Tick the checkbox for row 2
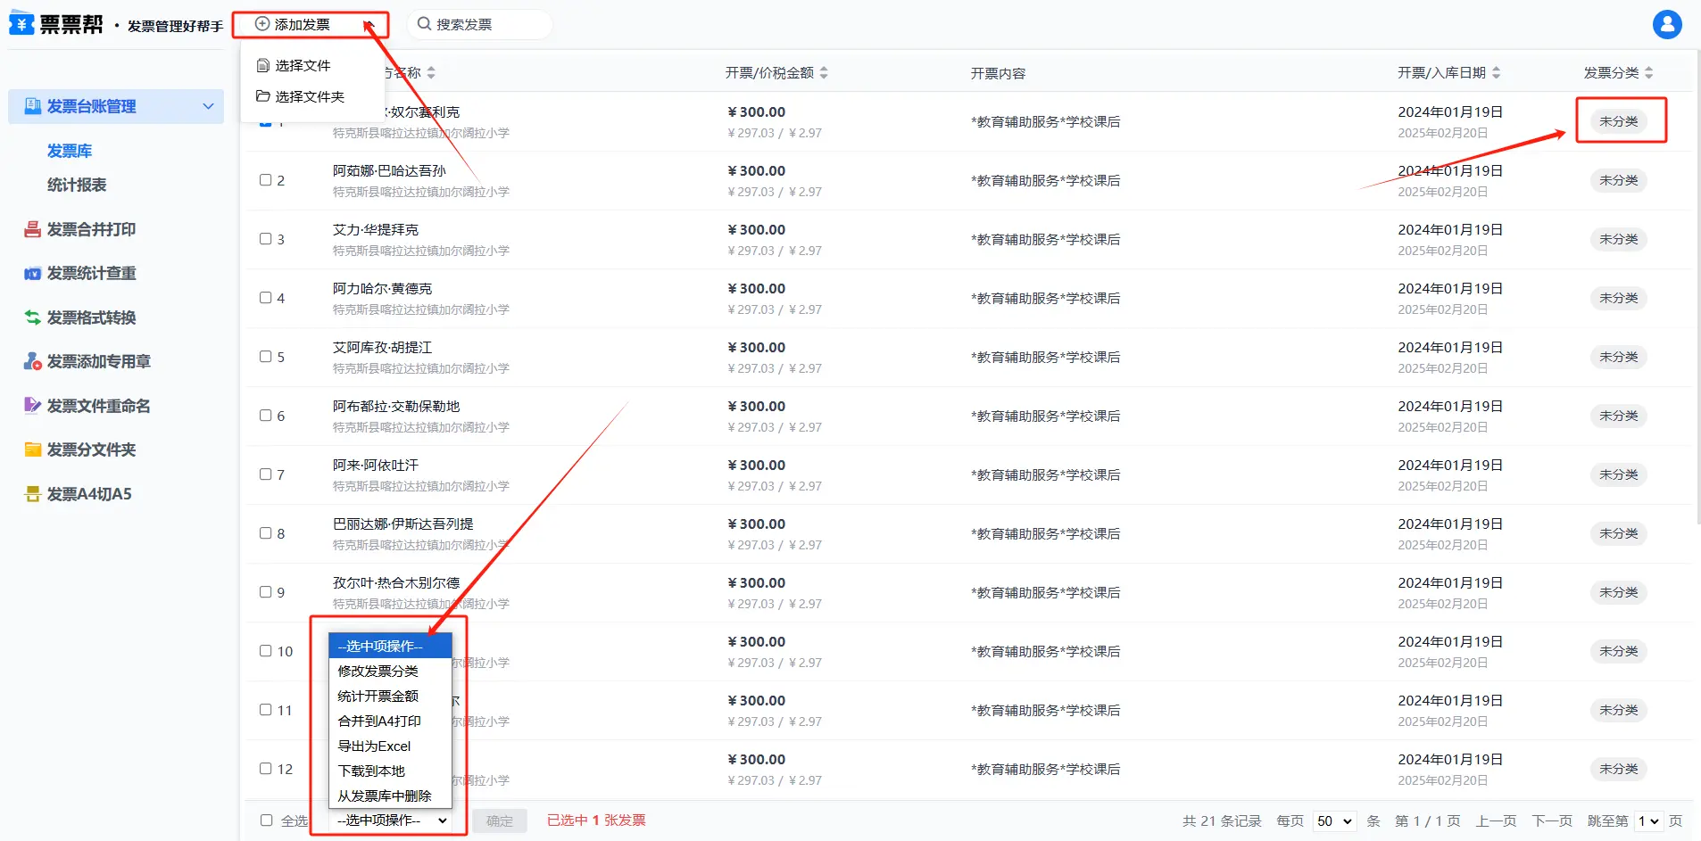 tap(266, 180)
